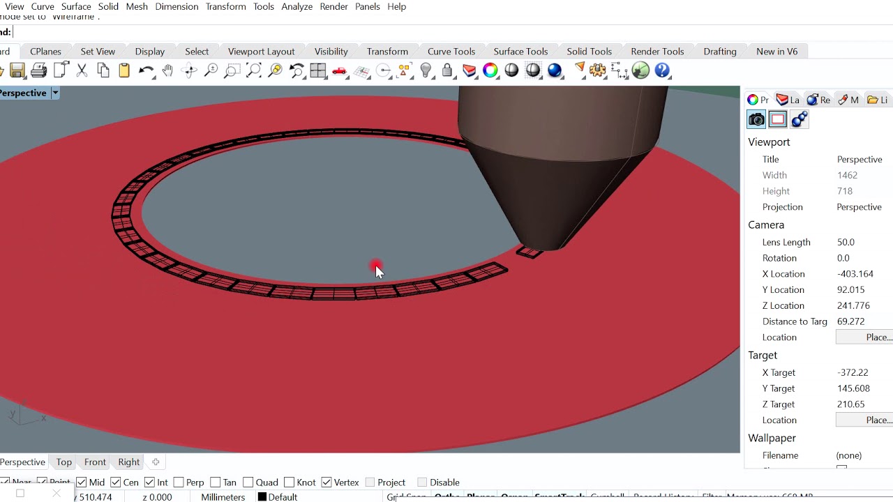Open the view camera properties icon in the panel
Viewport: 893px width, 502px height.
[x=756, y=119]
